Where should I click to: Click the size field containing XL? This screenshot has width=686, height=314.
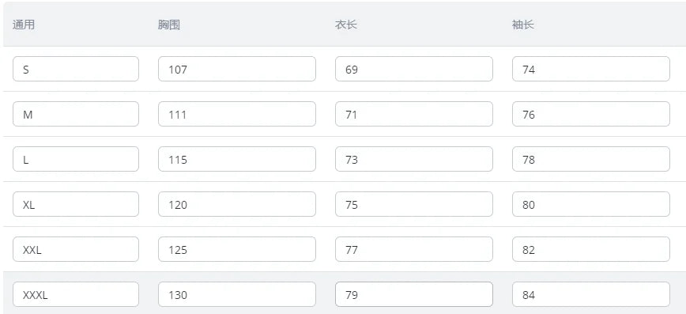(x=76, y=204)
